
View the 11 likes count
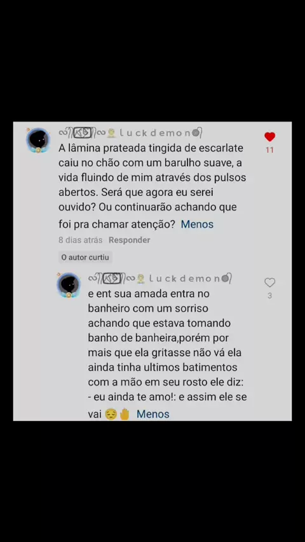click(x=269, y=150)
